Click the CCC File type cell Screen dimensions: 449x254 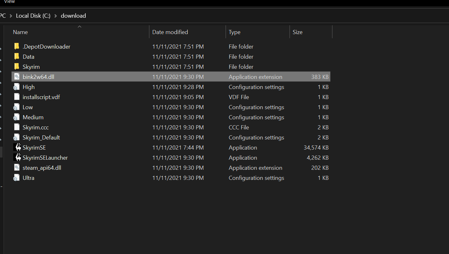click(239, 127)
